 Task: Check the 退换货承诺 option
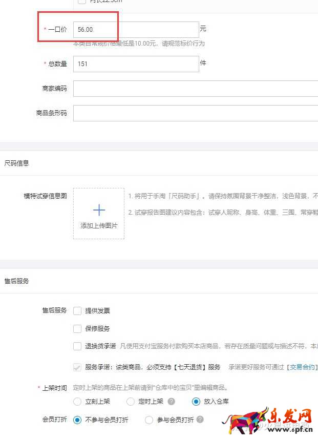point(77,346)
